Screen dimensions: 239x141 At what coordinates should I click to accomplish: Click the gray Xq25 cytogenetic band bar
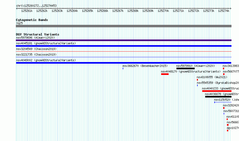point(124,26)
